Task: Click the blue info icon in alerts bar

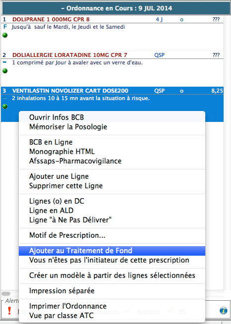Action: (224, 311)
